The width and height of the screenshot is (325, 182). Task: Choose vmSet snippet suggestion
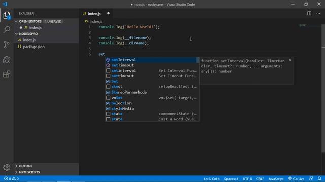[x=151, y=98]
